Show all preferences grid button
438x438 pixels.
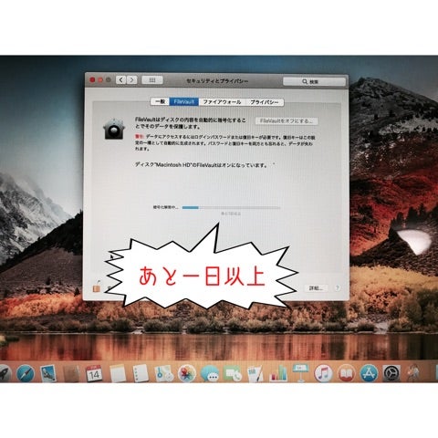click(x=152, y=80)
